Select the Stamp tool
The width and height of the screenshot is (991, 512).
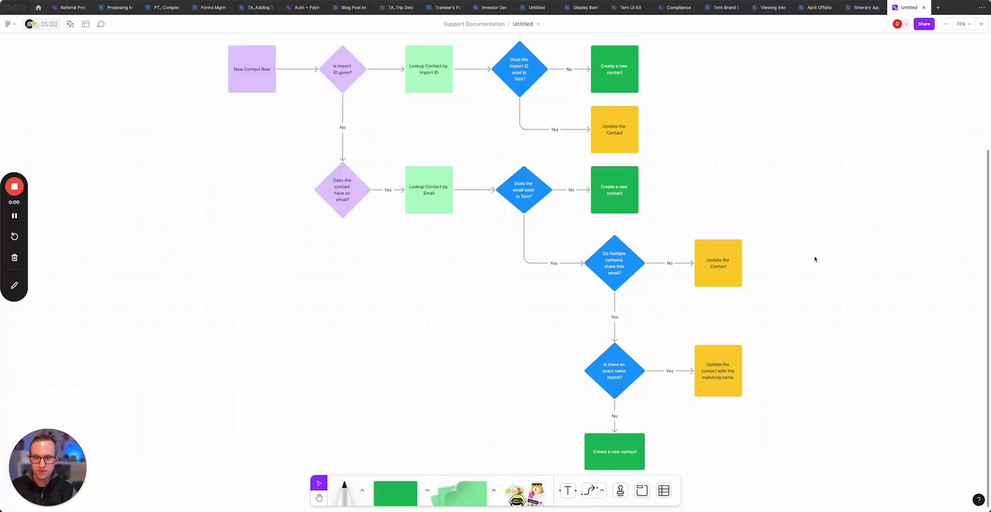pos(620,491)
